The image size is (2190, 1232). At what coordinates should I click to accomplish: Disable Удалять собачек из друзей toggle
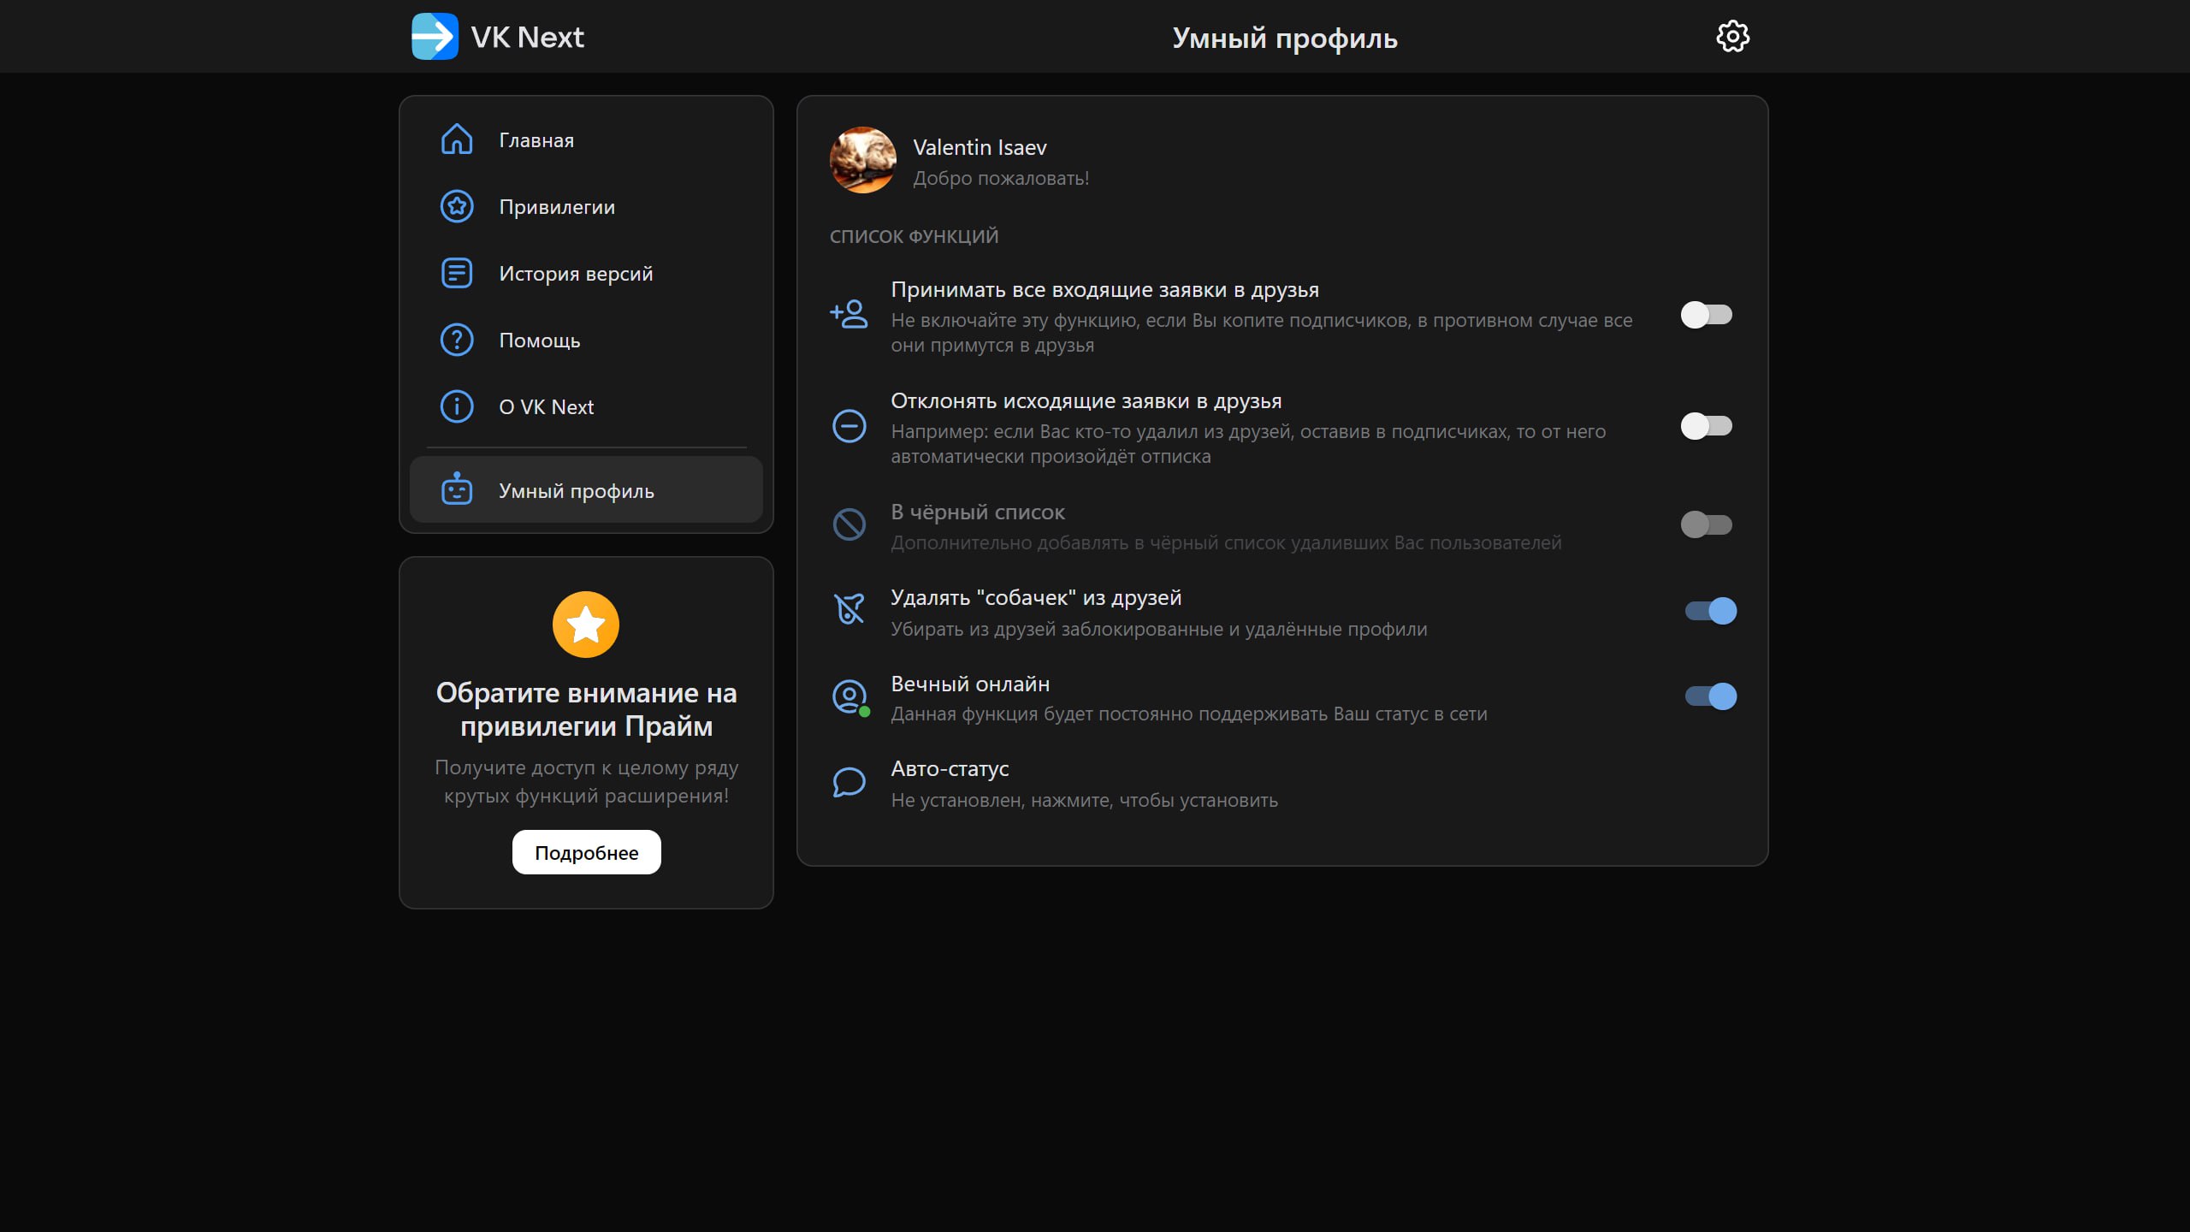(1708, 611)
